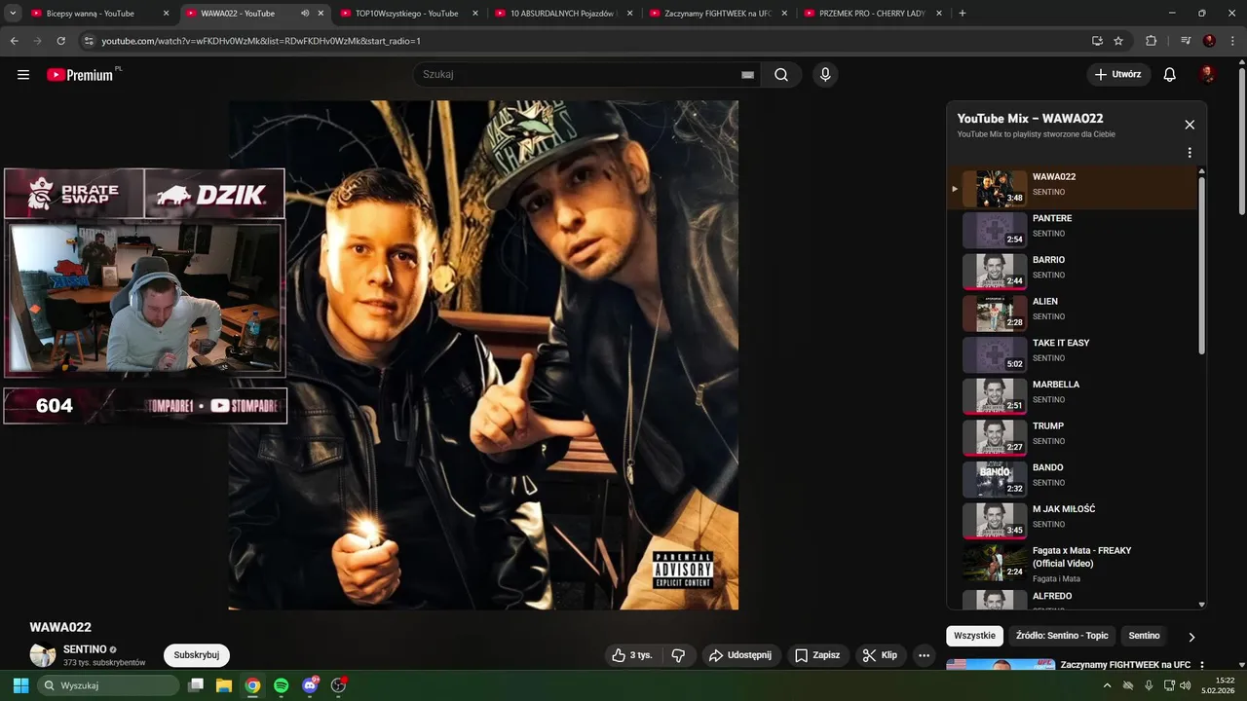Viewport: 1247px width, 701px height.
Task: Start voice search with the microphone
Action: [825, 75]
